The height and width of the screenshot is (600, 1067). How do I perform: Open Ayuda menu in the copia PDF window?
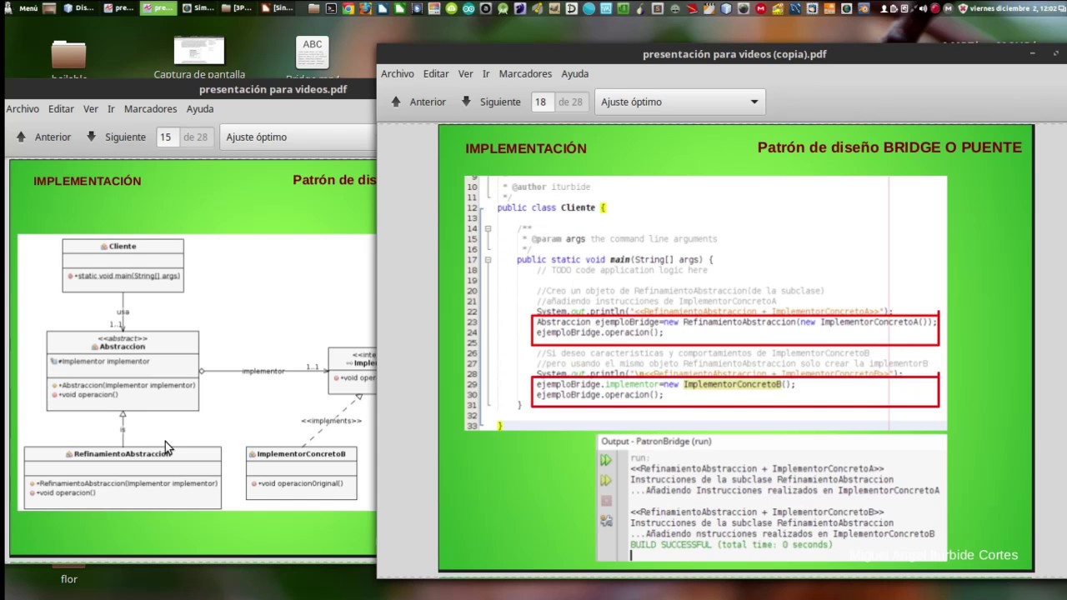(x=575, y=73)
